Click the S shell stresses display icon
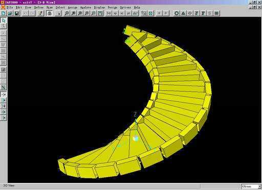 (210, 13)
